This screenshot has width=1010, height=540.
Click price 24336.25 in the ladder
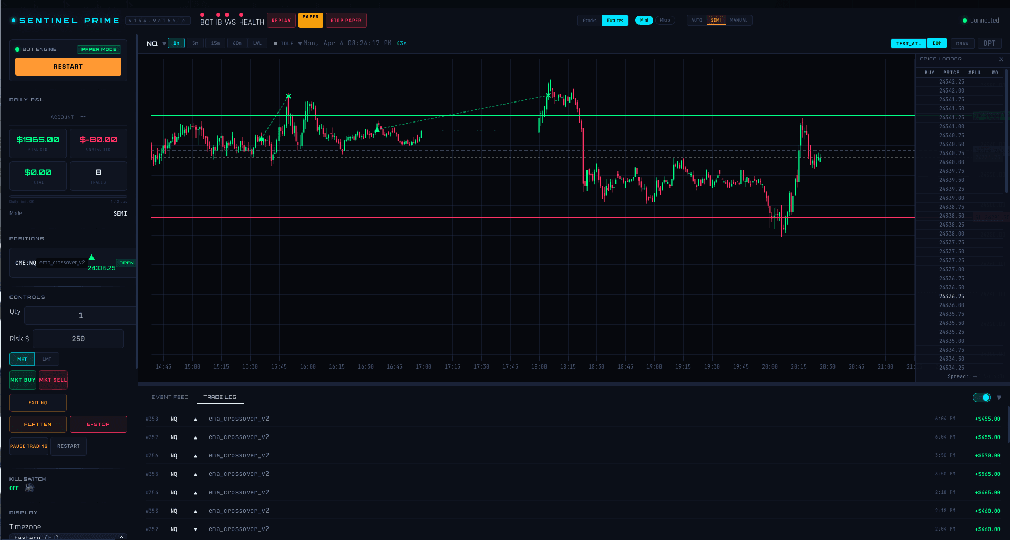[952, 297]
